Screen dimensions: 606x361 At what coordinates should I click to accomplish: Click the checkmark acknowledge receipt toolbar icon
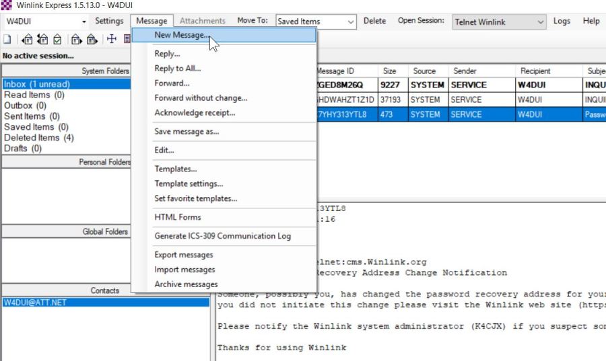[57, 39]
